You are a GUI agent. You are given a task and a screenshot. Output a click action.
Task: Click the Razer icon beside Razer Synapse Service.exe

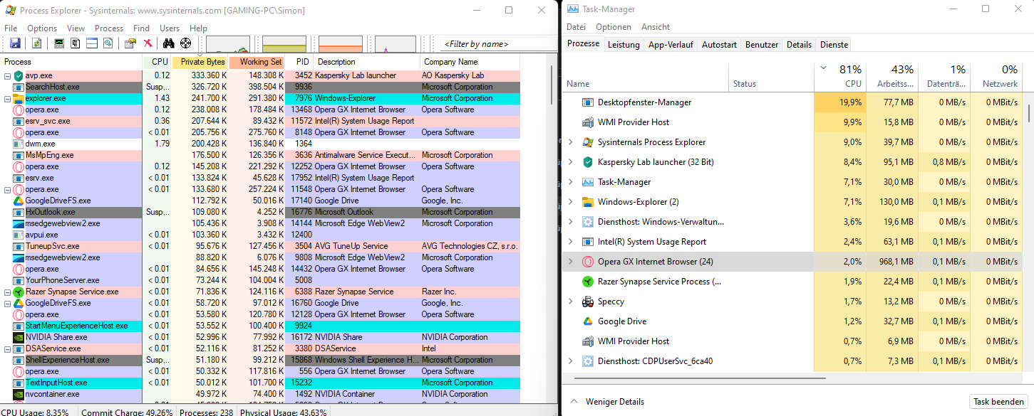pyautogui.click(x=19, y=292)
